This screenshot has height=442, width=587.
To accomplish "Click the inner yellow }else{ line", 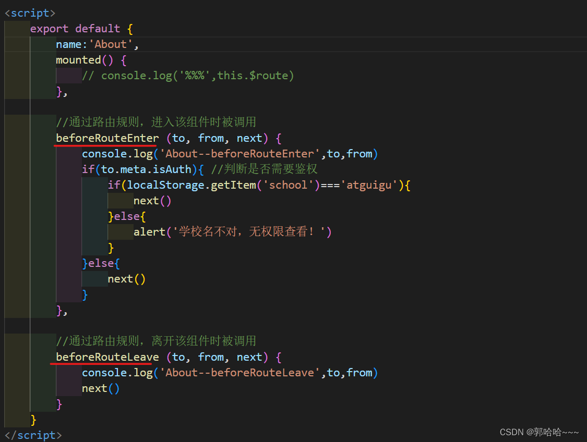I will [127, 216].
